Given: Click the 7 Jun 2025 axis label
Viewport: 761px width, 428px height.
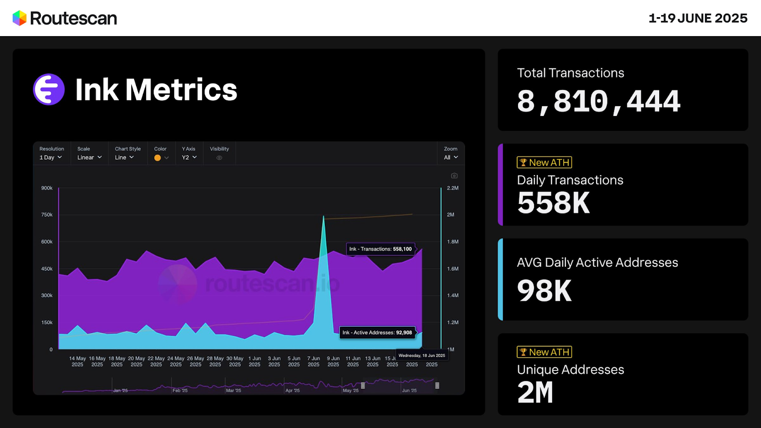Looking at the screenshot, I should (313, 361).
